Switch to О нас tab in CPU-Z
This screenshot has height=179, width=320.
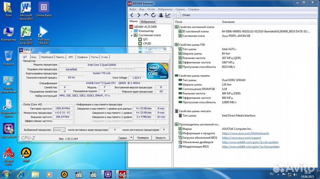pos(104,57)
